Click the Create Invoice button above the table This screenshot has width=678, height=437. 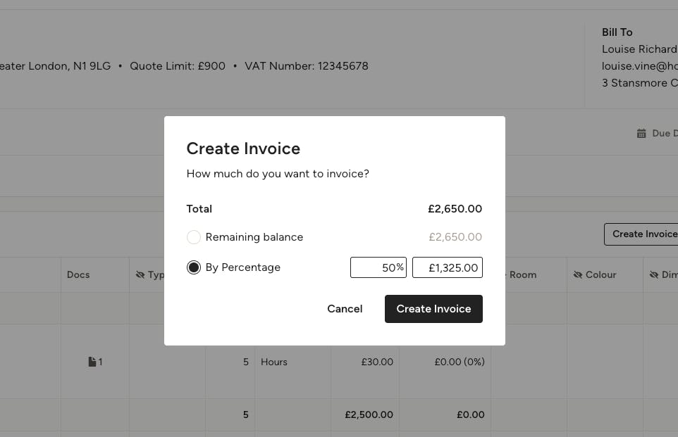tap(643, 234)
